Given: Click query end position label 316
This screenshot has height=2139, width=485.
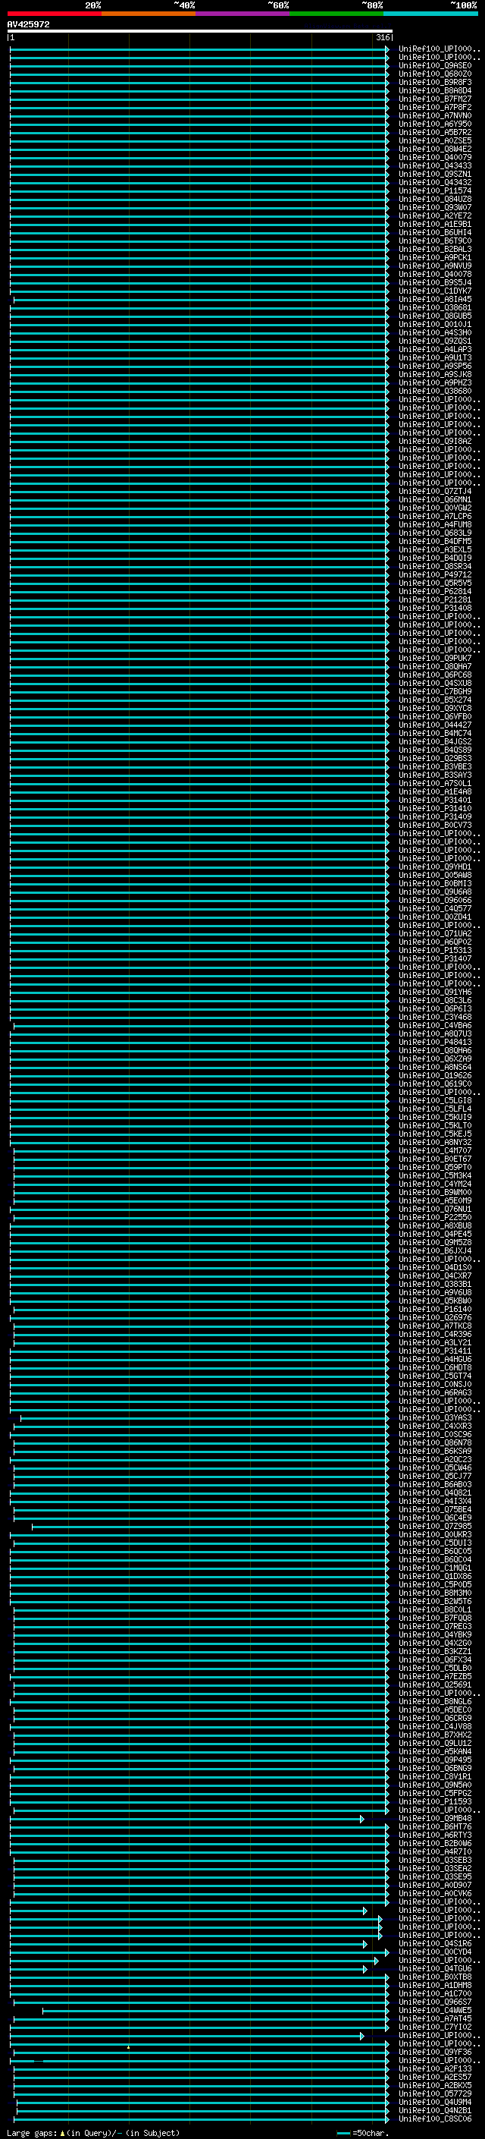Looking at the screenshot, I should [382, 37].
